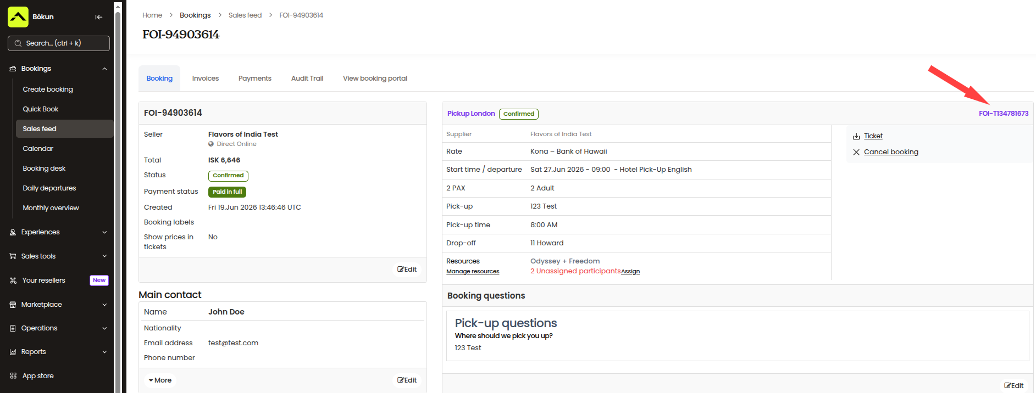Screen dimensions: 1036x393
Task: Click Edit under Booking questions
Action: 1014,386
